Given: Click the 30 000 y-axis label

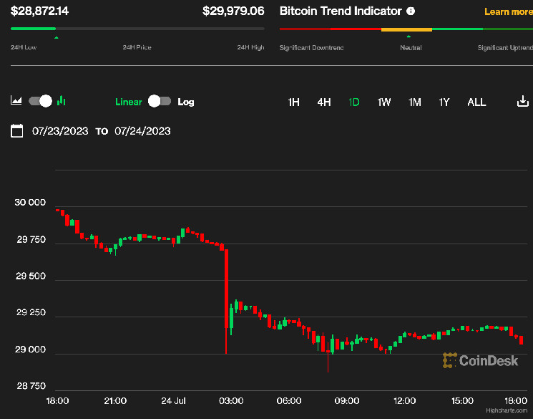Looking at the screenshot, I should tap(30, 203).
